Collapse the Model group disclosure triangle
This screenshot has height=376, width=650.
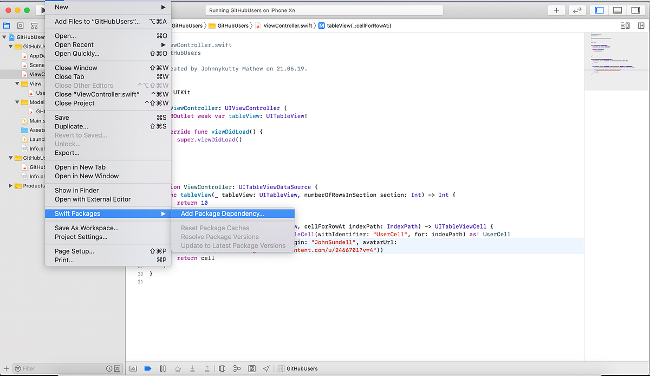(x=16, y=102)
